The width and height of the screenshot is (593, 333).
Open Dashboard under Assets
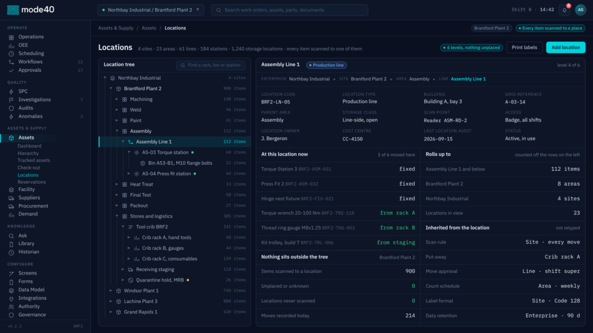pos(29,146)
